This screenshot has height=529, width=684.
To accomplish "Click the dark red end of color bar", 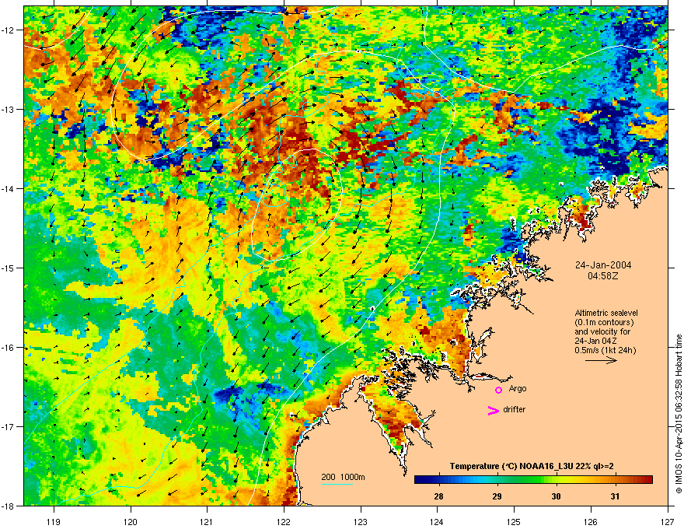I will click(x=647, y=479).
